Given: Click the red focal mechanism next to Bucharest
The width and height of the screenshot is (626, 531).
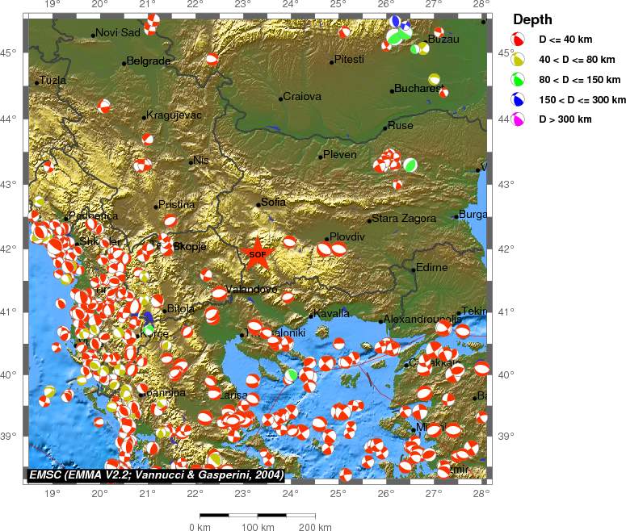Looking at the screenshot, I should [x=443, y=93].
